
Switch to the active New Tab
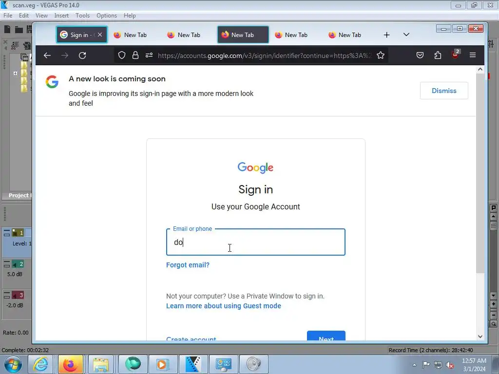click(x=243, y=35)
